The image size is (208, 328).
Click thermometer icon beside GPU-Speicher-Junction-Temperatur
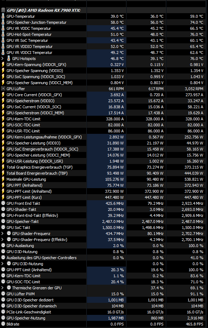pyautogui.click(x=3, y=22)
